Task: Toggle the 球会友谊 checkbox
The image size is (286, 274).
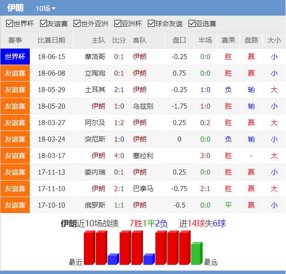Action: [151, 24]
